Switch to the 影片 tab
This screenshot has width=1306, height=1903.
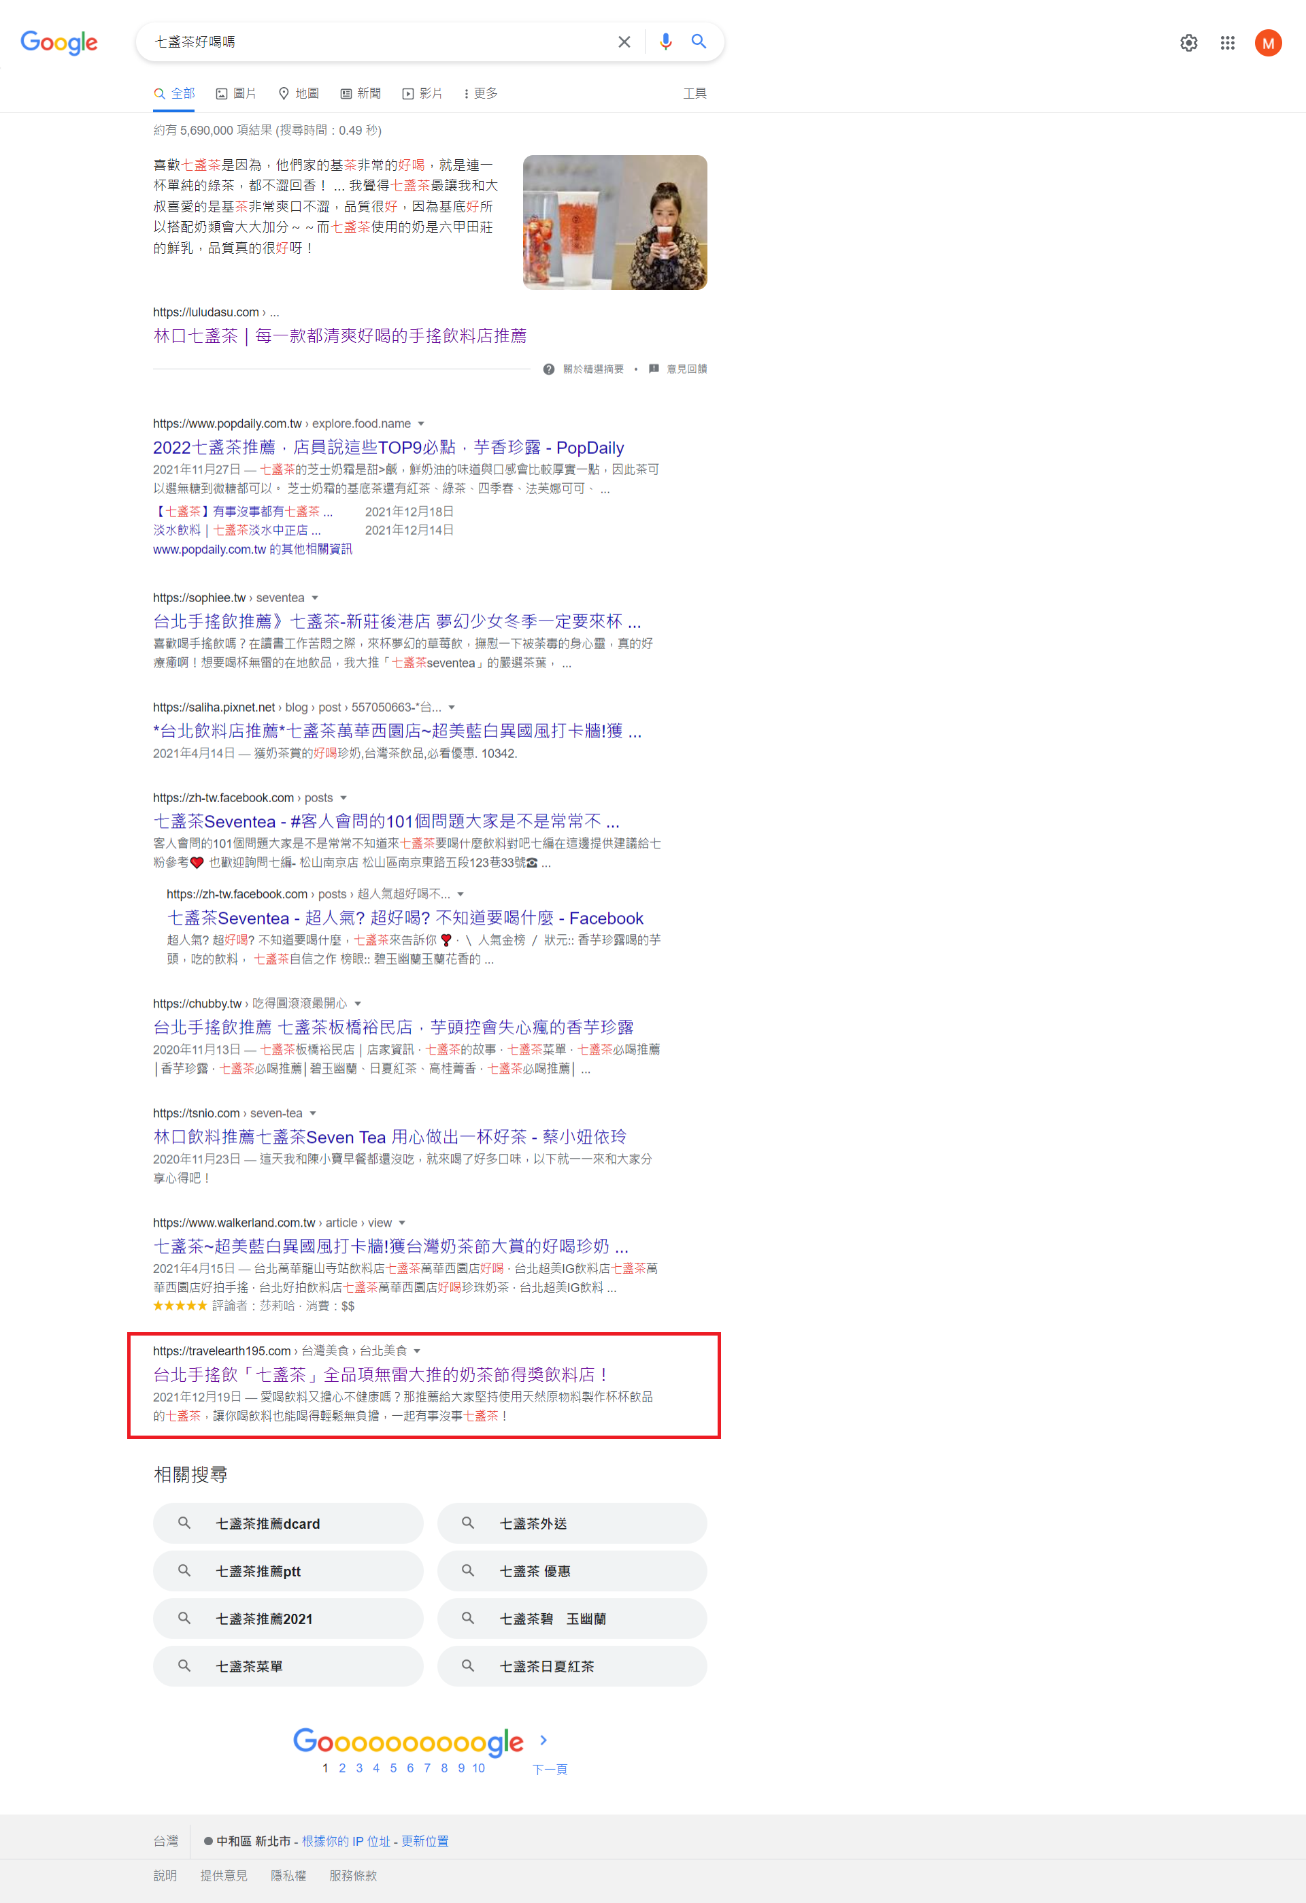click(422, 93)
